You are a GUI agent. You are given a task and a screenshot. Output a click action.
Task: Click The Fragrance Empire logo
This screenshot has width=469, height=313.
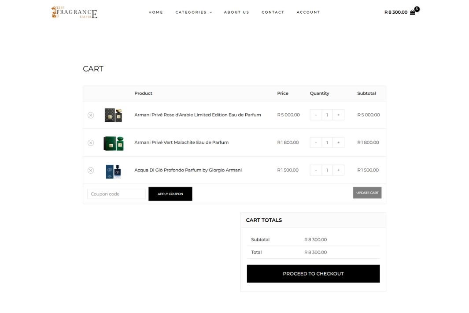(x=74, y=12)
